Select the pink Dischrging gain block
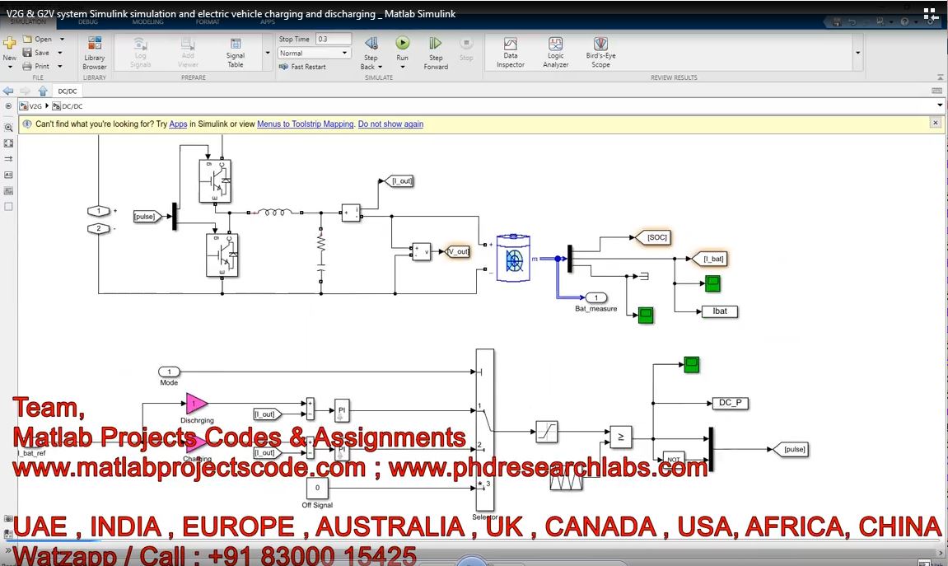Image resolution: width=948 pixels, height=566 pixels. click(x=197, y=404)
